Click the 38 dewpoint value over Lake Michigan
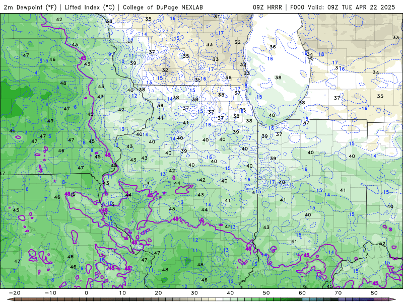Viewport: 403px width, 302px height. tap(279, 78)
